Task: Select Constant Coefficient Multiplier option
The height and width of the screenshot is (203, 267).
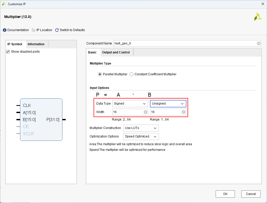Action: click(131, 74)
